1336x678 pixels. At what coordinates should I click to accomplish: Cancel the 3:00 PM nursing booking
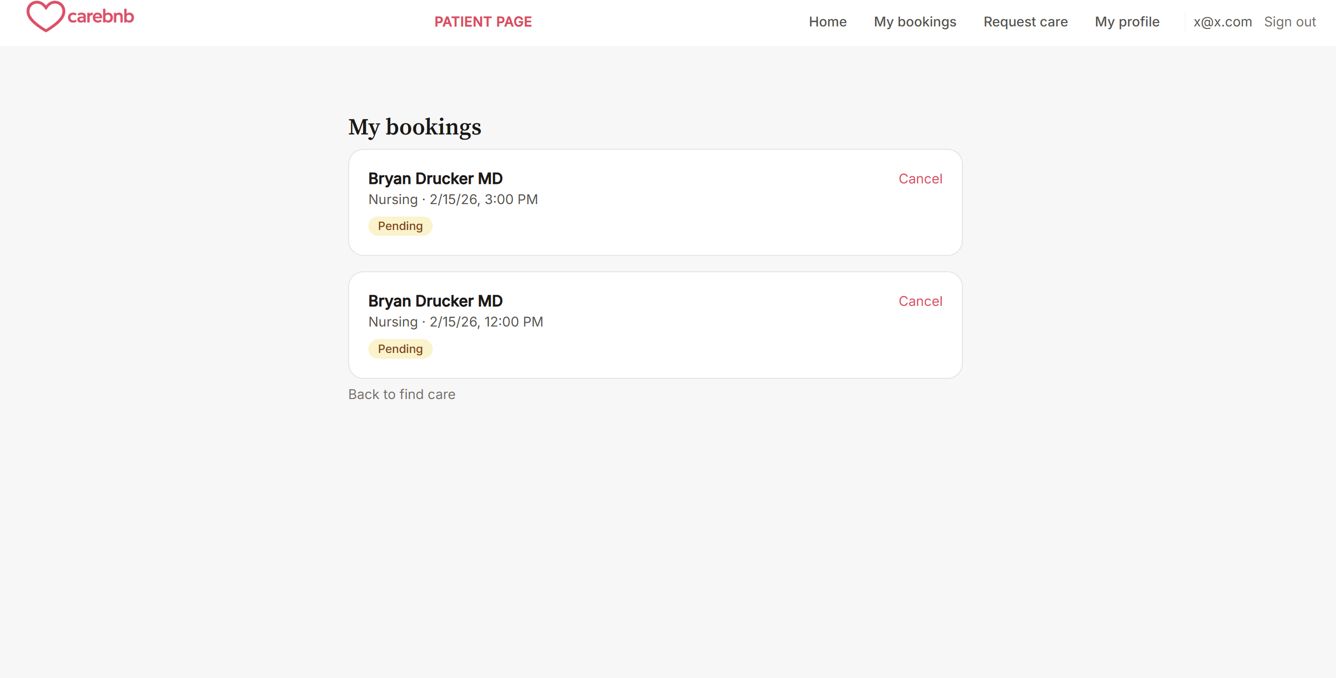(920, 179)
